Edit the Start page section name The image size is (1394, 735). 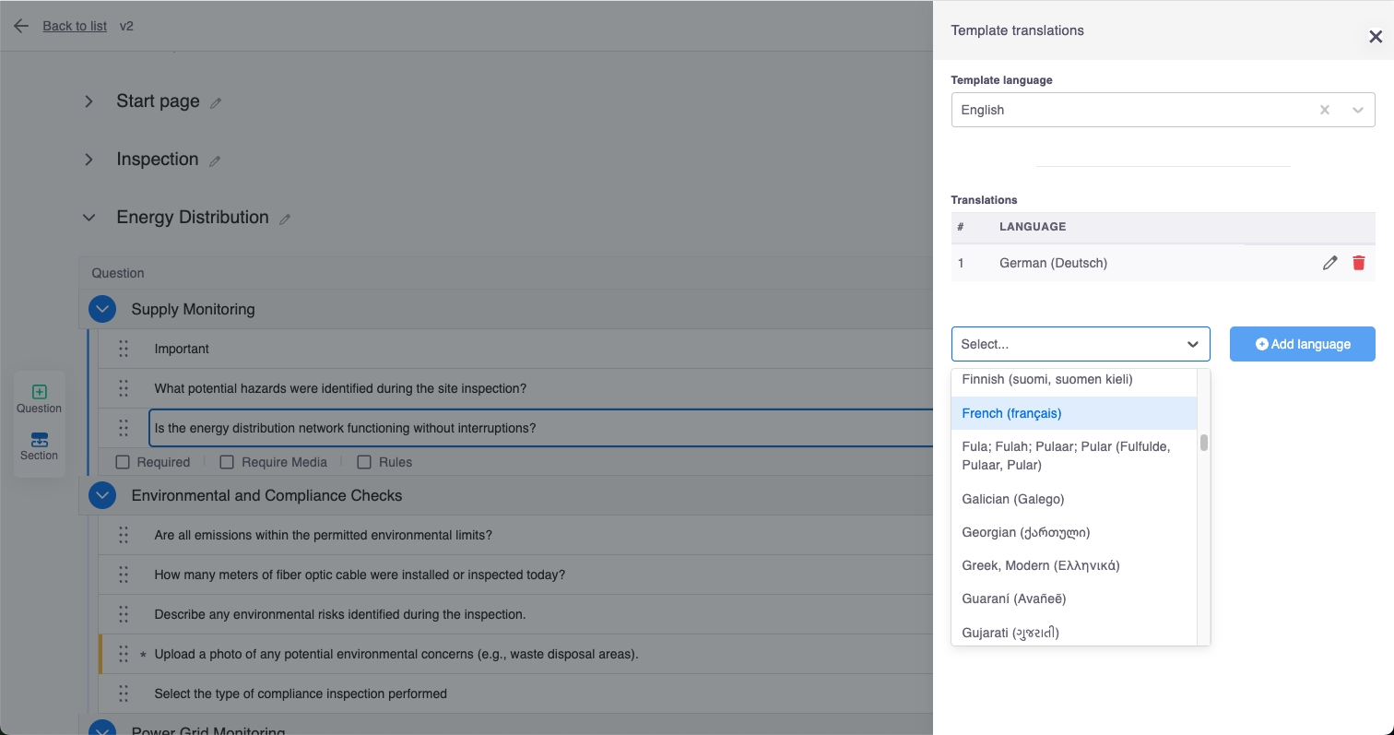(216, 103)
